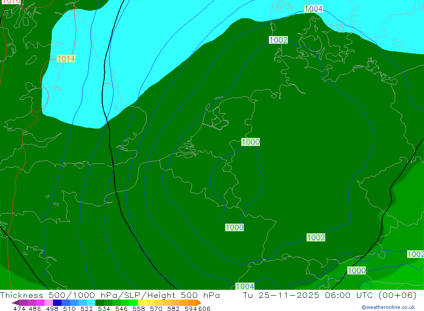Click the legend value 534
424x311 pixels.
pos(104,308)
